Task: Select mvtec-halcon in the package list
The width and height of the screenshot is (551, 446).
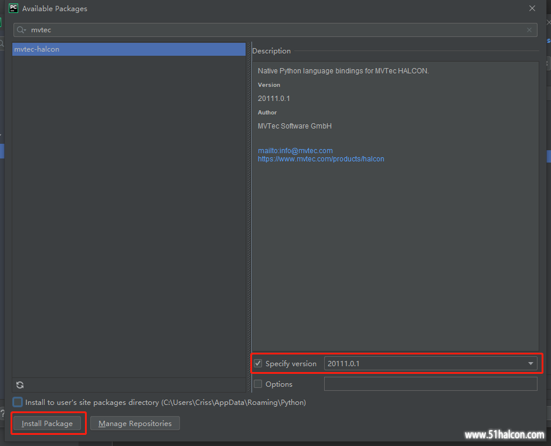Action: tap(129, 49)
